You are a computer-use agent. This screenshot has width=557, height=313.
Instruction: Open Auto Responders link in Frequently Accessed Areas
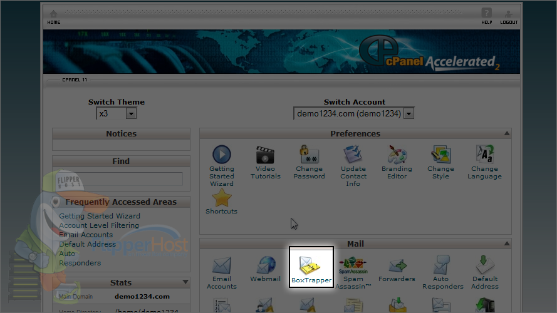(x=80, y=258)
